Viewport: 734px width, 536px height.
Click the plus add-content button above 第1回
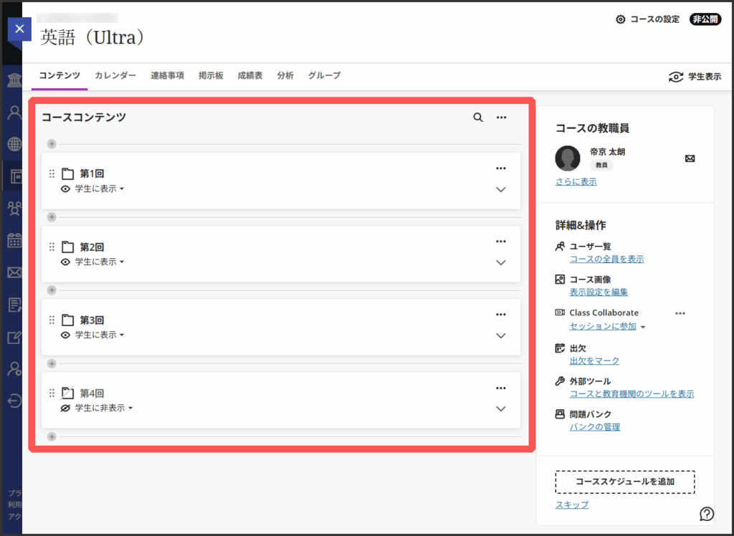[x=52, y=144]
